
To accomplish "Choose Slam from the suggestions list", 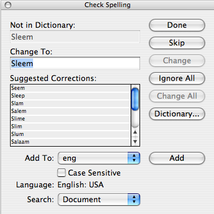I will (70, 103).
